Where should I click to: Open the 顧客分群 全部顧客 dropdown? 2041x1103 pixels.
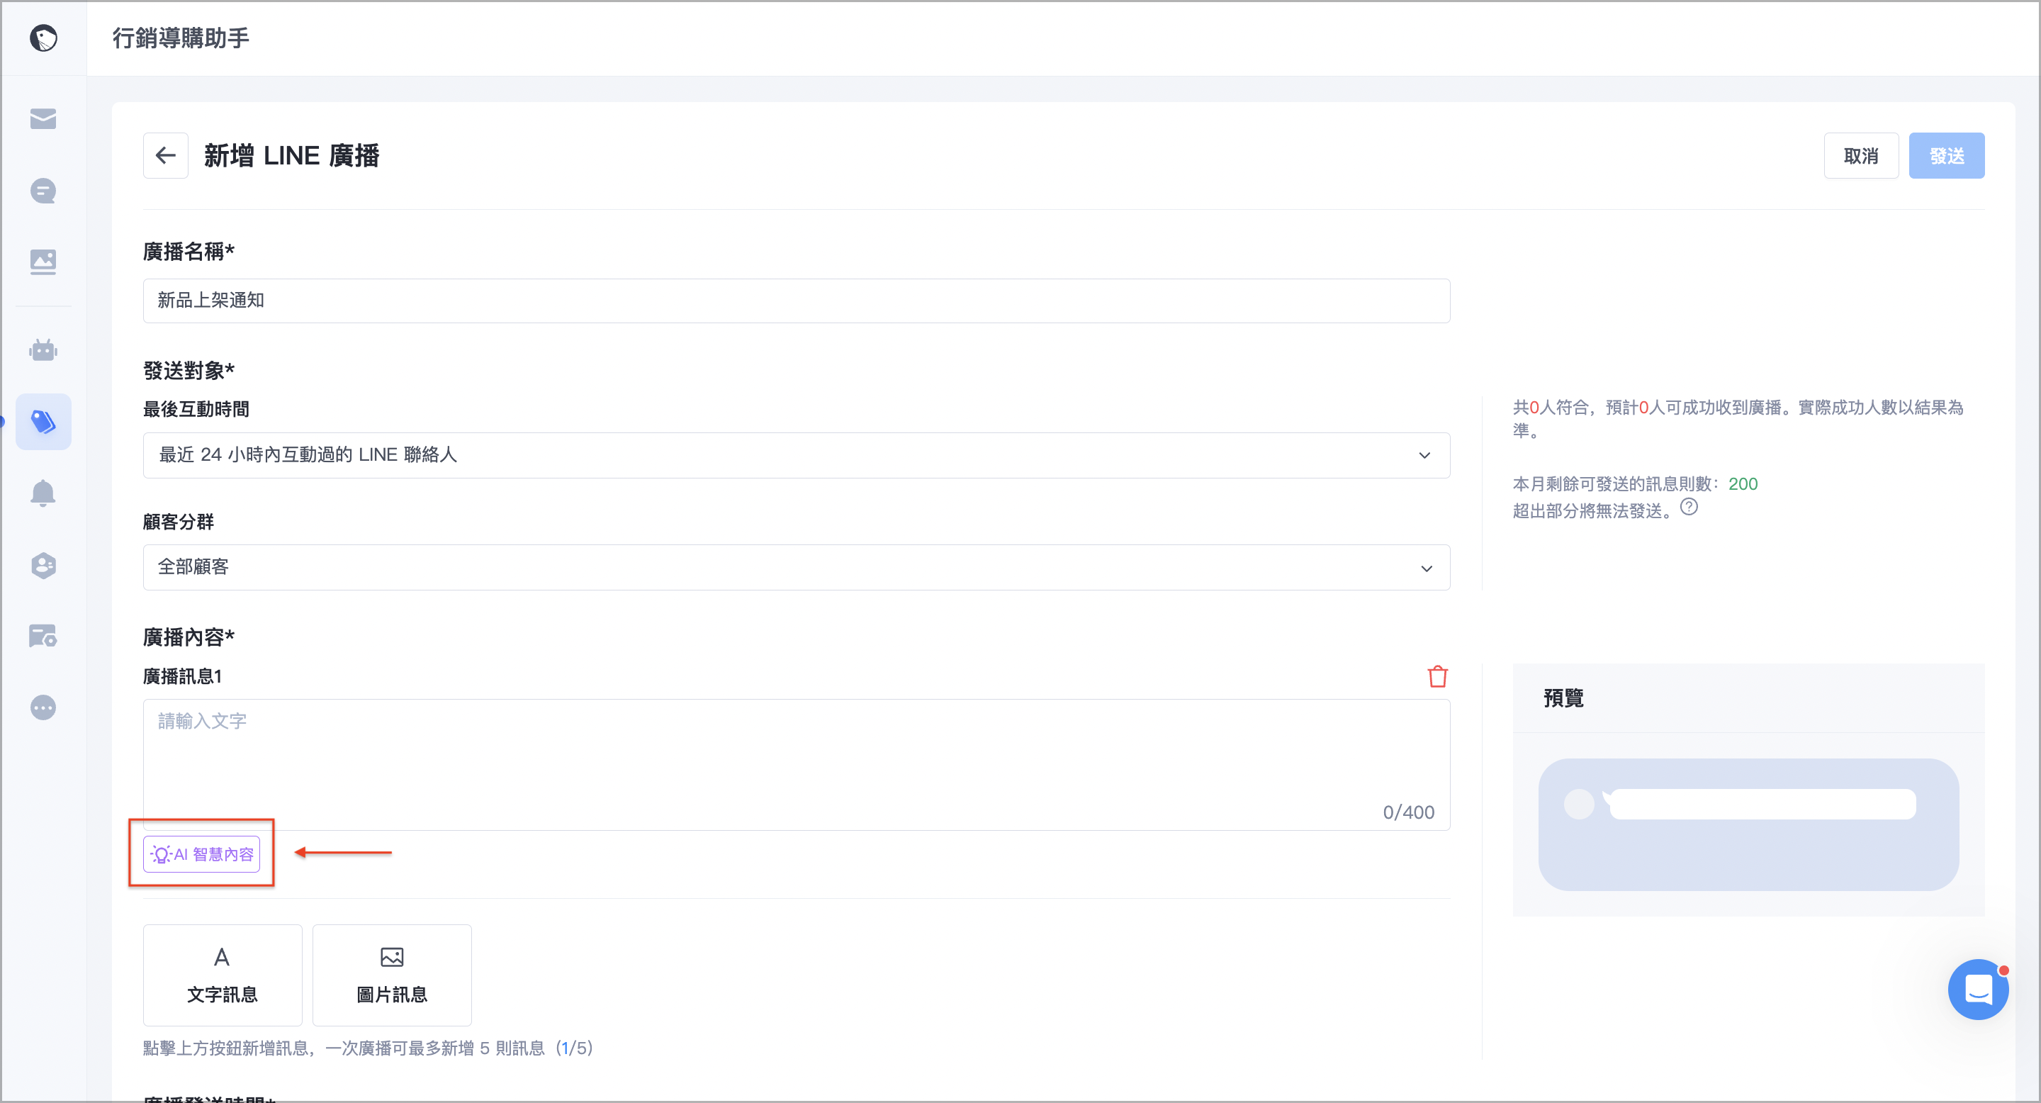point(797,567)
